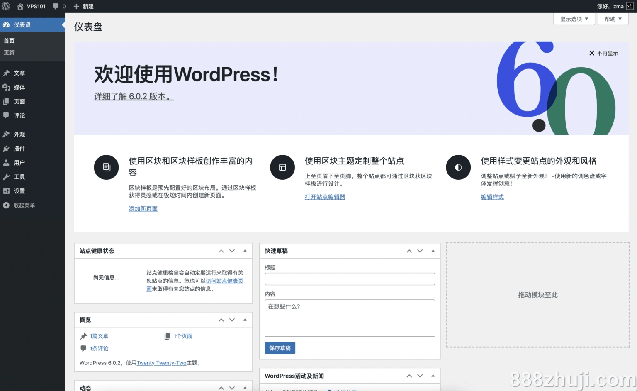Open the 显示选项 screen options dropdown
637x391 pixels.
[x=574, y=19]
